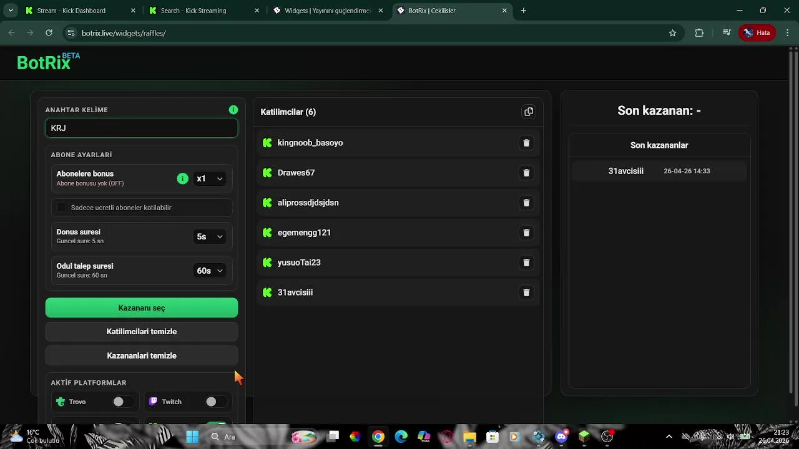Screen dimensions: 799x449
Task: Open a new browser tab
Action: pyautogui.click(x=523, y=11)
